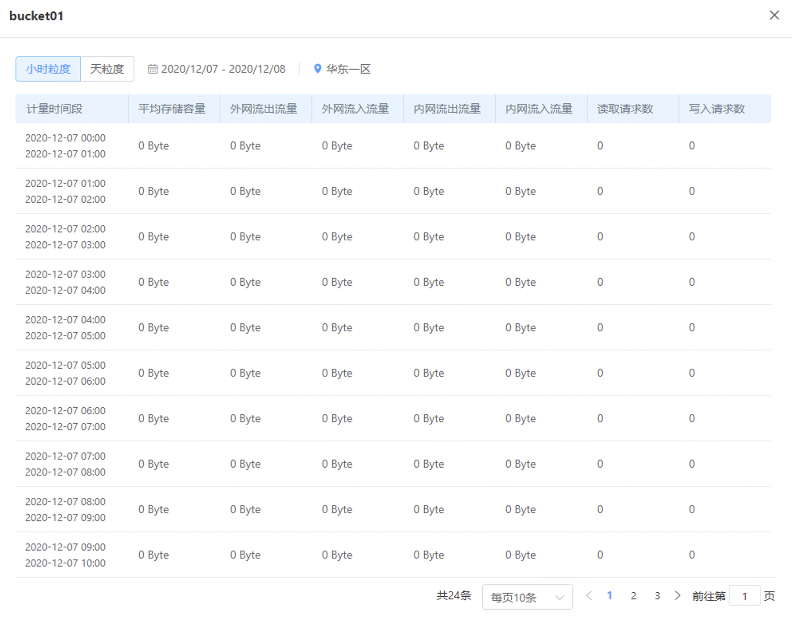
Task: Click the 共24条 total count text
Action: (454, 596)
